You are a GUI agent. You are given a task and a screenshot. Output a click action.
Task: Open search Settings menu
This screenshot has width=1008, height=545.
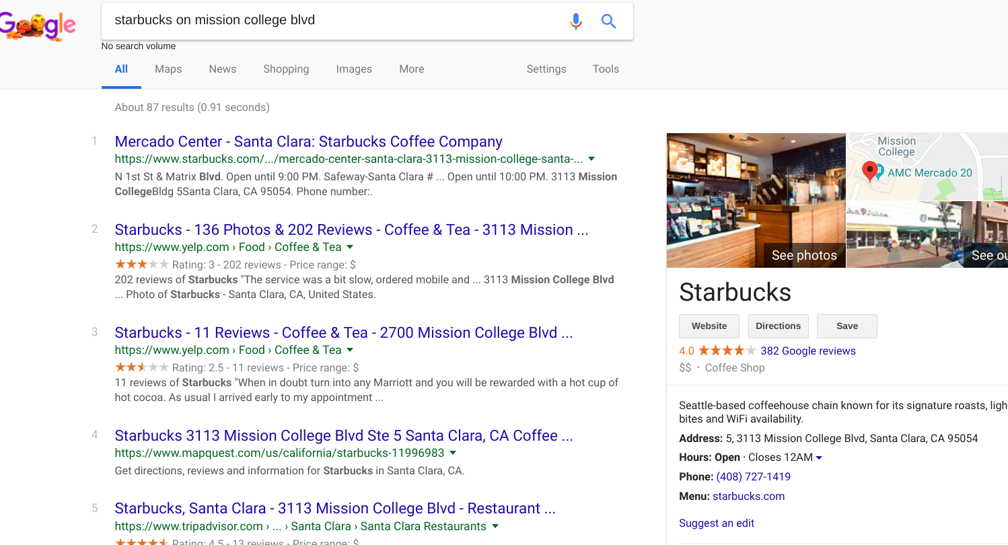pyautogui.click(x=546, y=69)
